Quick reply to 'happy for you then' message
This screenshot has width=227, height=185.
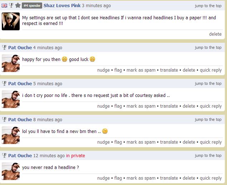pyautogui.click(x=211, y=70)
